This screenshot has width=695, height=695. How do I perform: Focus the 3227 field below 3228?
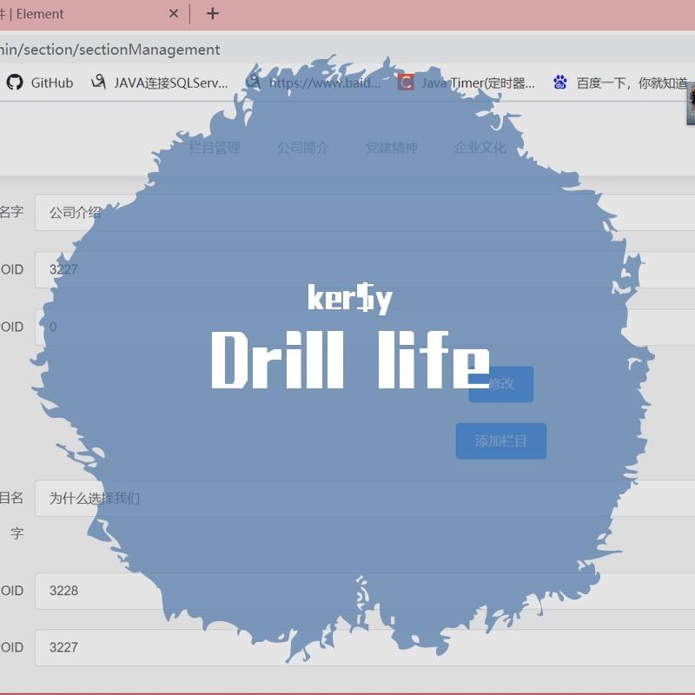(365, 647)
